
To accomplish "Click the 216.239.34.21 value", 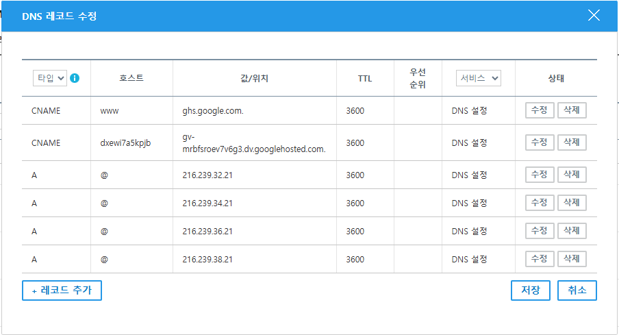I will point(207,203).
